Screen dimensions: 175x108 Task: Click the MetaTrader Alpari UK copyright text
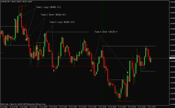tap(23, 104)
